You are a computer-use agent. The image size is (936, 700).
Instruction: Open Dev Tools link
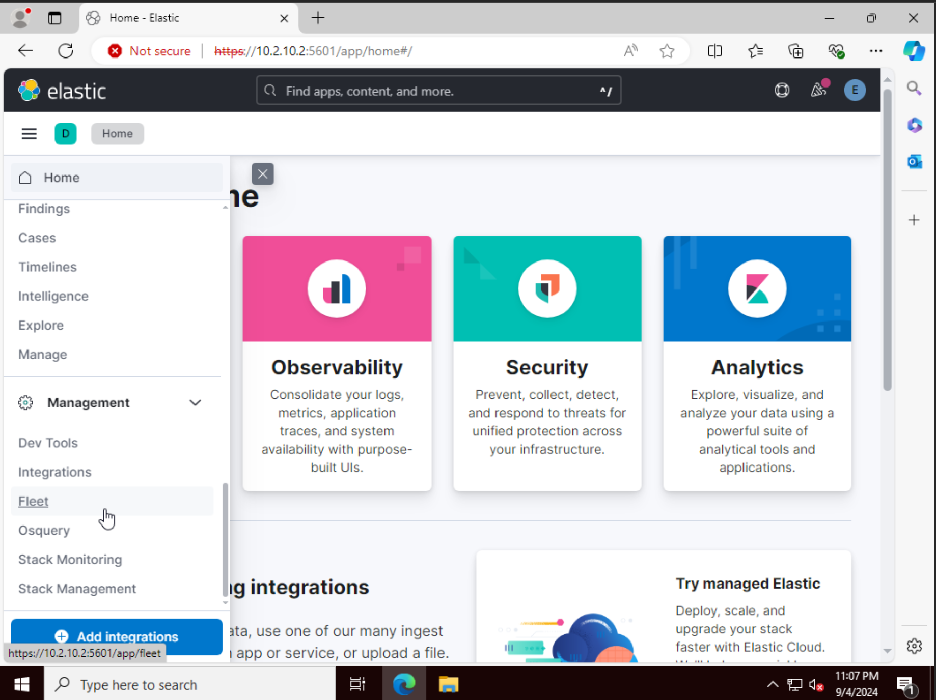point(48,443)
